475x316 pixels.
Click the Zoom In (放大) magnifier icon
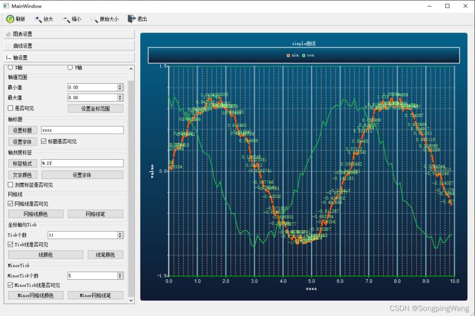coord(38,19)
